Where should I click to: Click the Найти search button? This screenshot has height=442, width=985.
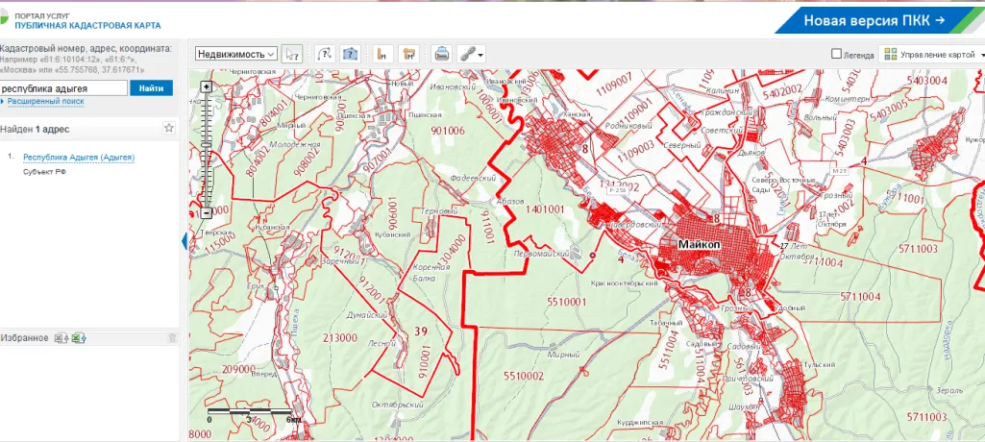pos(152,88)
